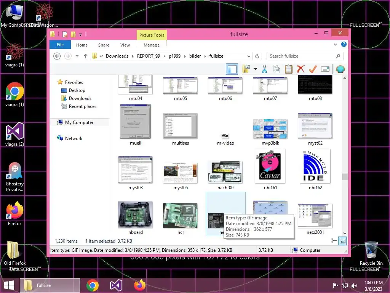This screenshot has height=293, width=390.
Task: Expand the folder options dropdown arrow
Action: 255,69
